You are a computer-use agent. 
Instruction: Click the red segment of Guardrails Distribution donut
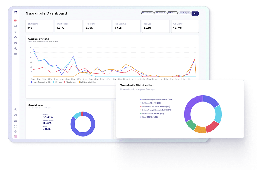(x=212, y=127)
